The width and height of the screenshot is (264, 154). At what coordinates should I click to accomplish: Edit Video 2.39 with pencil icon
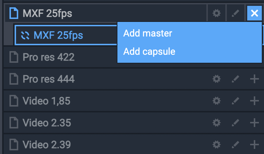click(236, 145)
